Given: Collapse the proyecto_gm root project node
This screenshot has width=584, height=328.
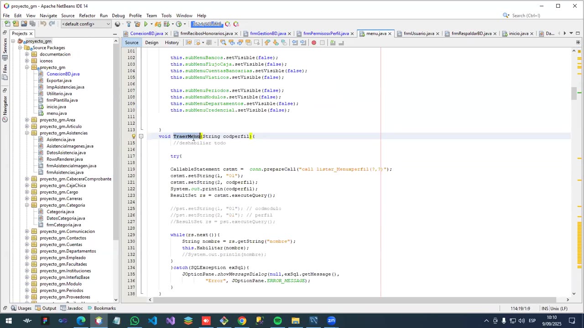Looking at the screenshot, I should pos(13,41).
